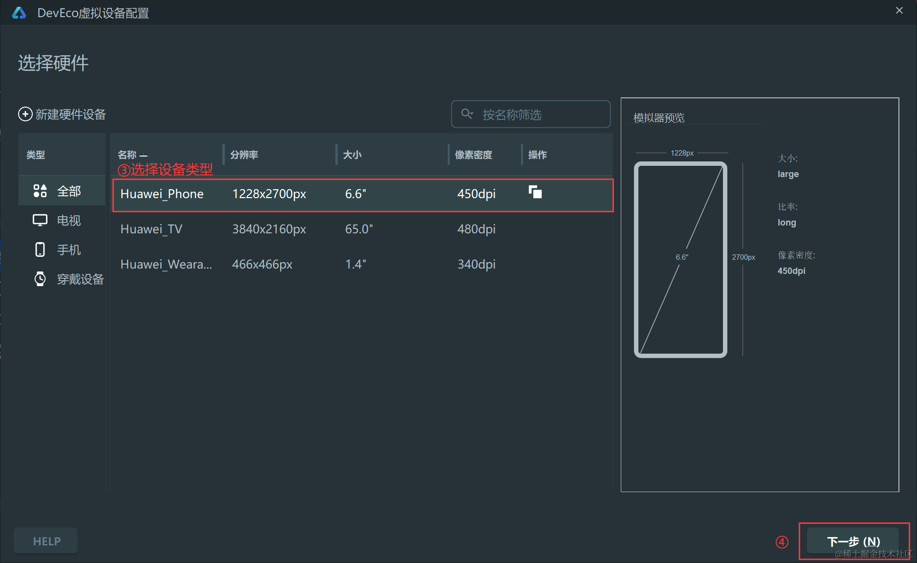Open 新建硬件设备配置 link
This screenshot has height=563, width=917.
tap(62, 114)
